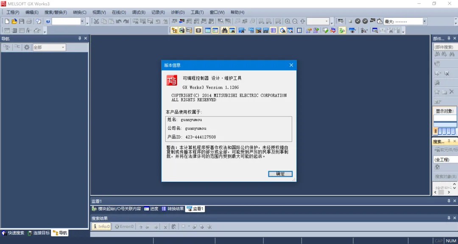Viewport: 458px width, 244px height.
Task: Click the black chip module icon in toolbar
Action: [x=198, y=30]
